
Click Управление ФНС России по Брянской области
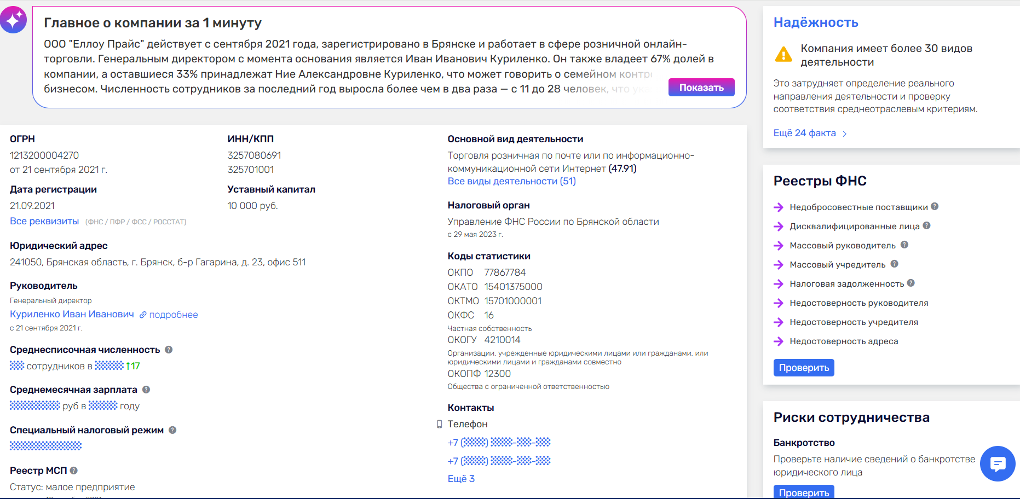pyautogui.click(x=553, y=222)
